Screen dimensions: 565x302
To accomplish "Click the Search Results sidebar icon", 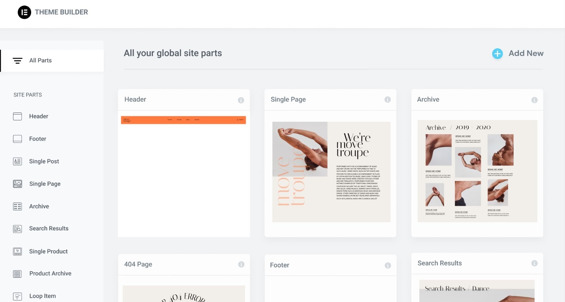I will 17,229.
